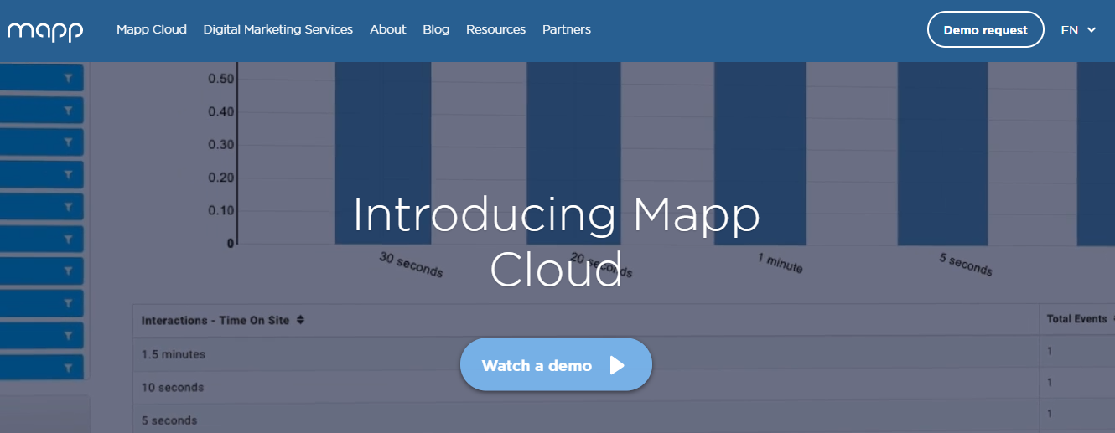Open the About menu
The width and height of the screenshot is (1115, 433).
(x=388, y=29)
